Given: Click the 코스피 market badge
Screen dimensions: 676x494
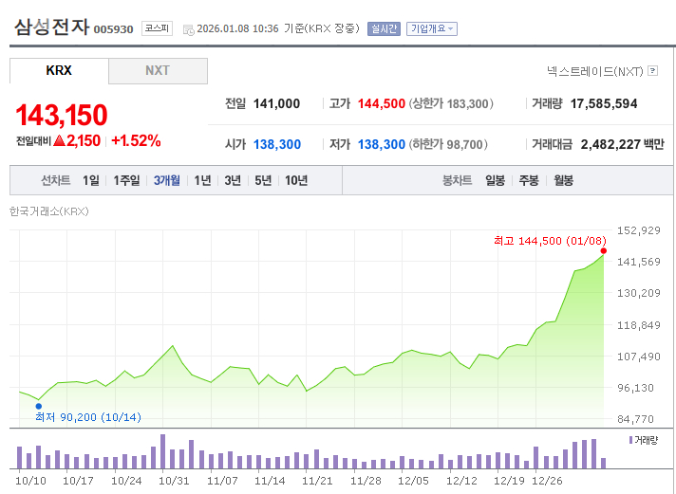Looking at the screenshot, I should (x=157, y=28).
